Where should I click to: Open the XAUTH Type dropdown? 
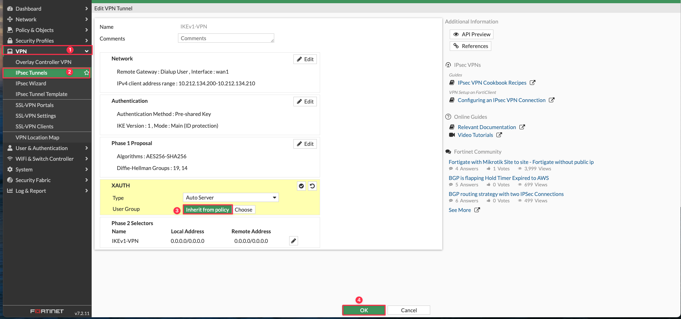click(x=231, y=197)
